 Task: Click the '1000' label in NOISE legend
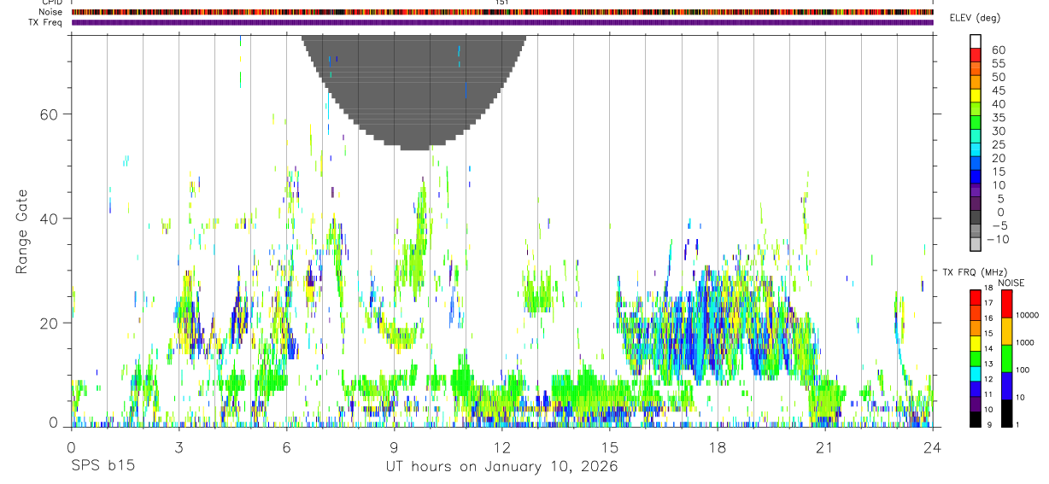(x=1026, y=343)
